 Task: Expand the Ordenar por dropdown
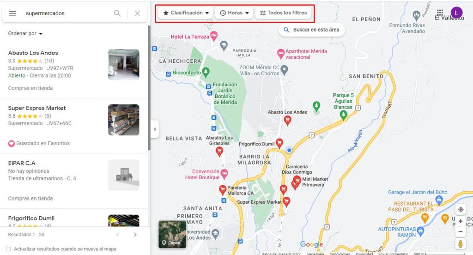click(25, 34)
